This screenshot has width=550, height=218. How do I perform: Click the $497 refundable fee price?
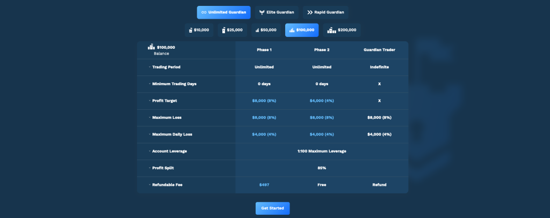pos(264,185)
